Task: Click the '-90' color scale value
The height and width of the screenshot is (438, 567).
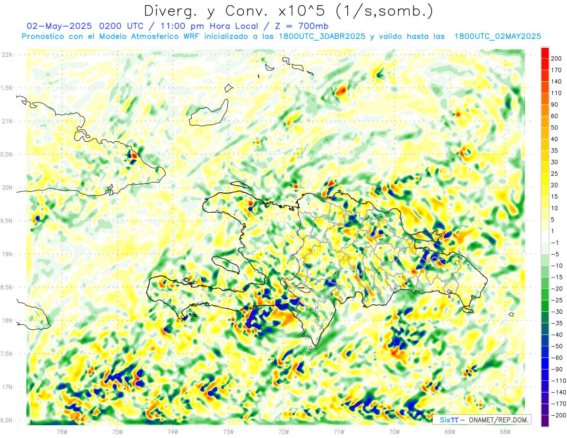Action: tap(556, 369)
